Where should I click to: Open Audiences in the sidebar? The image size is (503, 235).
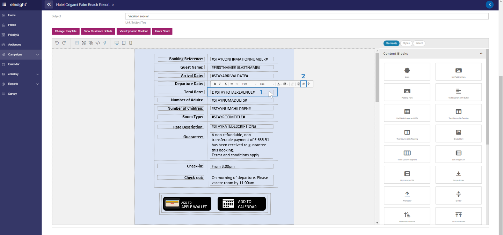21,45
